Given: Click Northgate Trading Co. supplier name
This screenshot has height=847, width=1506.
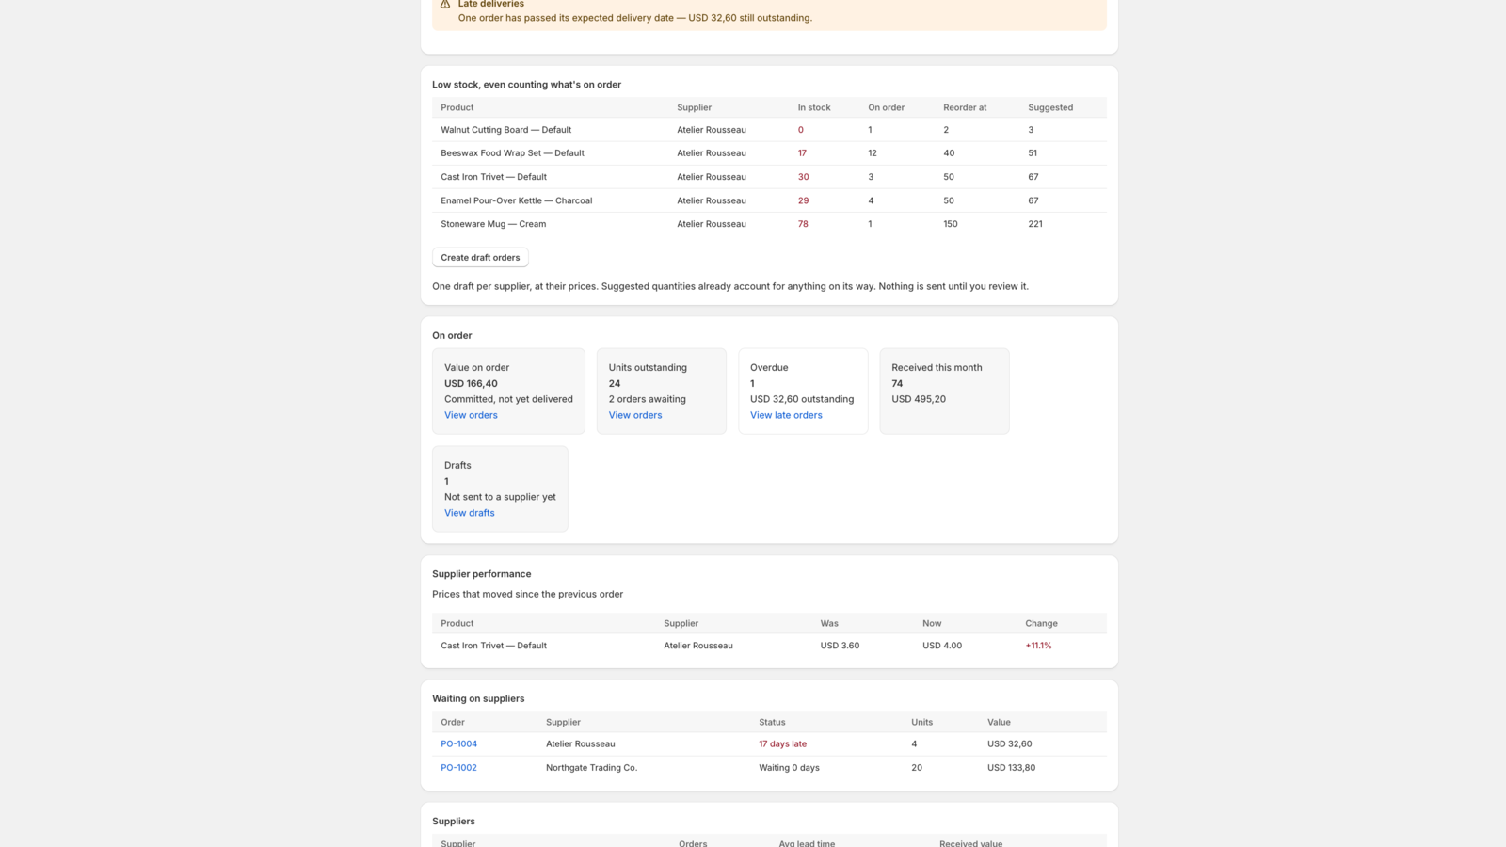Looking at the screenshot, I should pyautogui.click(x=591, y=768).
